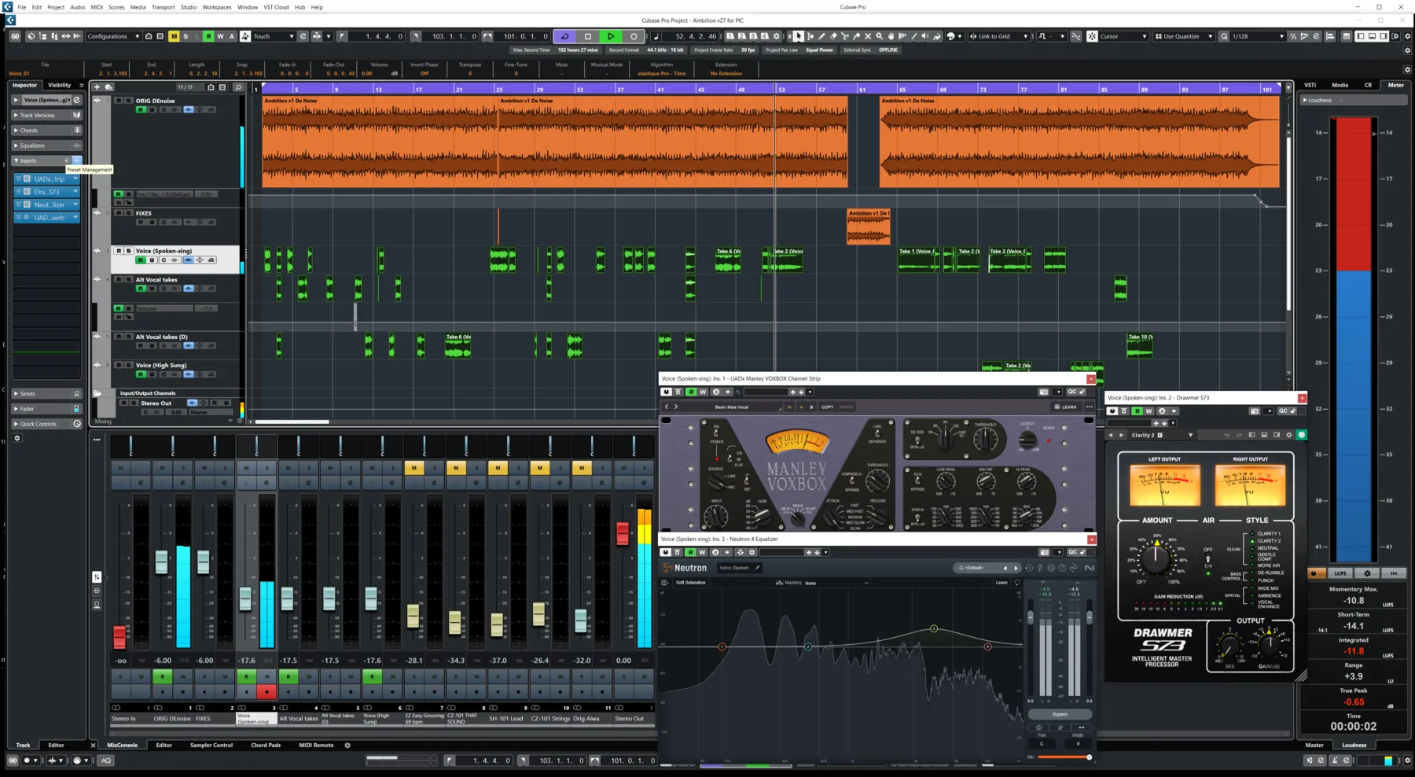Open the track list search magnifier
Viewport: 1415px width, 777px height.
238,87
